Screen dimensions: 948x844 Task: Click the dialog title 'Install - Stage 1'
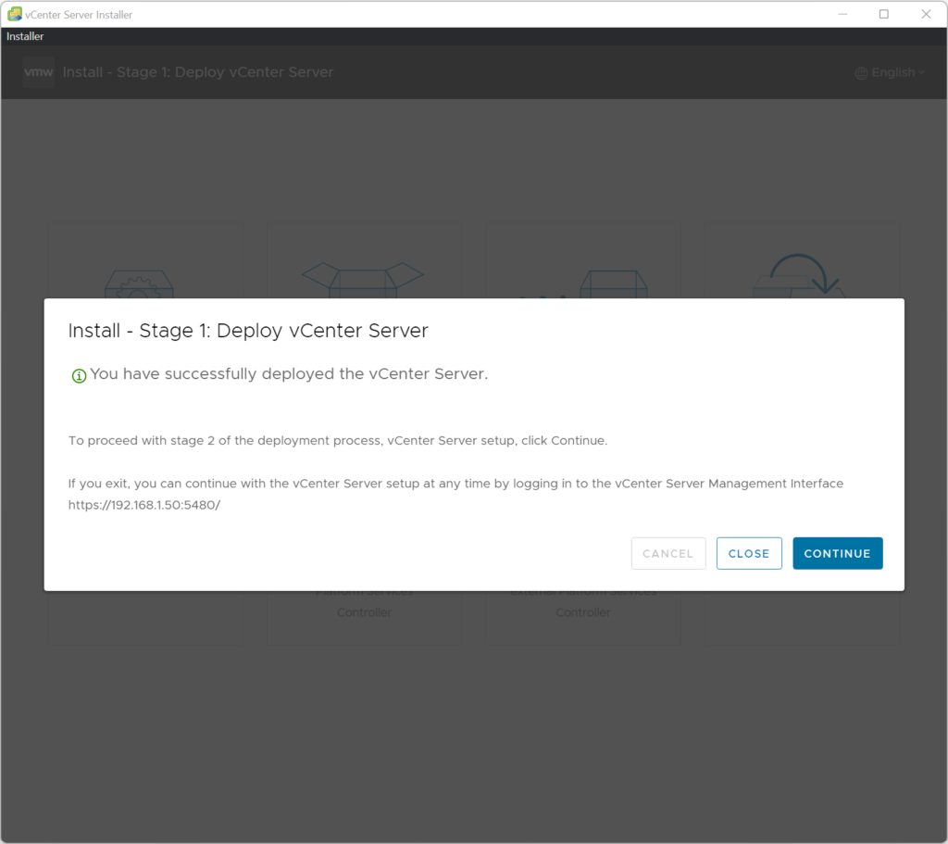pos(248,331)
